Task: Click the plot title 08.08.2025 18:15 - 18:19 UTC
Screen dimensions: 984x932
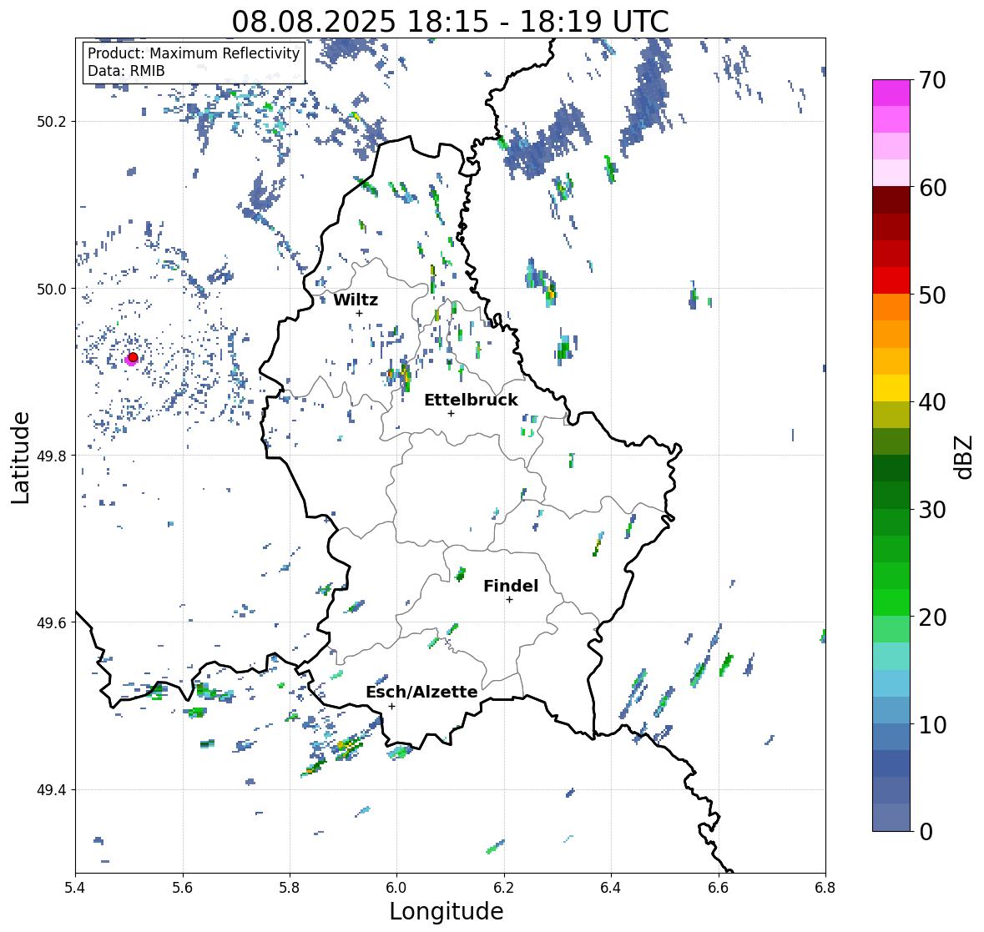Action: click(x=450, y=22)
